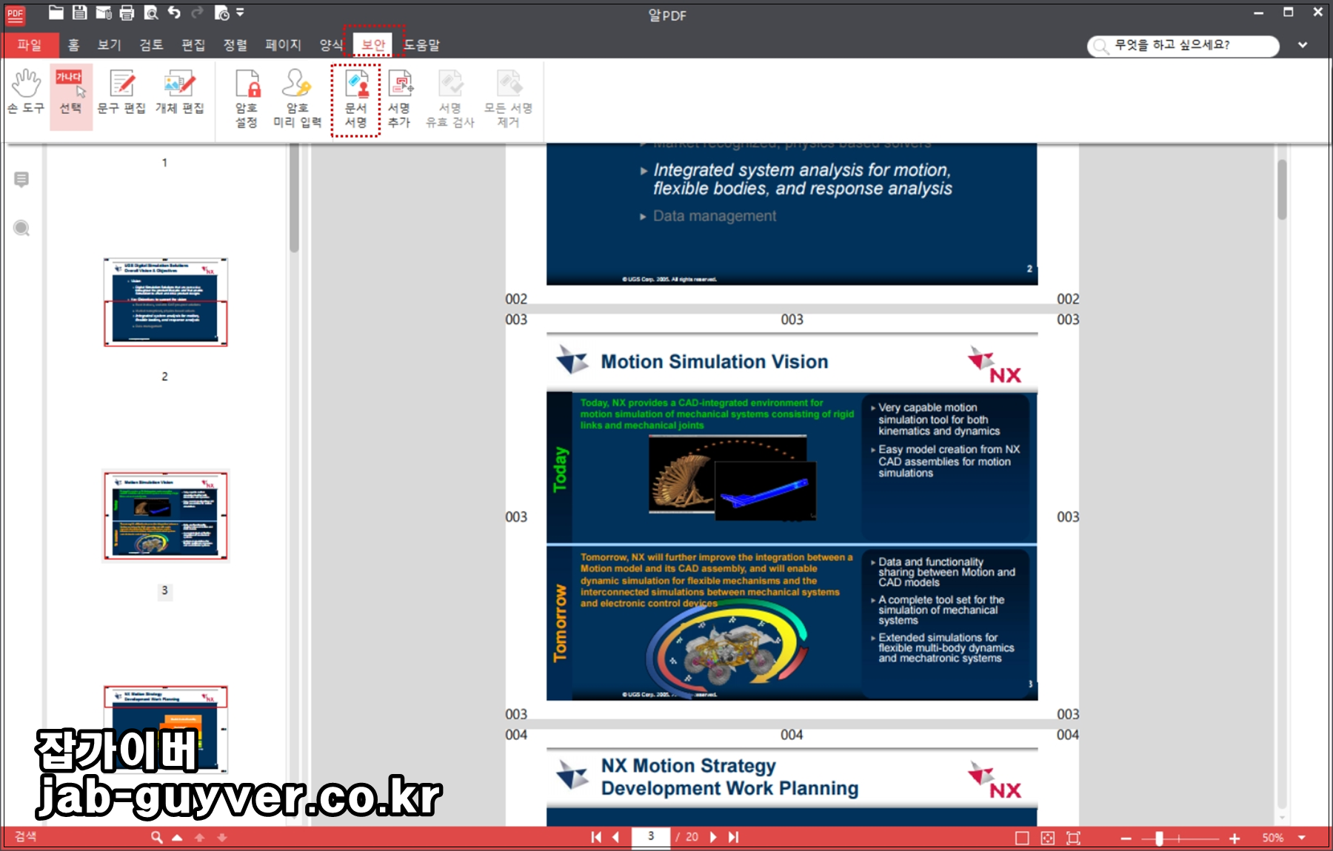Image resolution: width=1333 pixels, height=851 pixels.
Task: Select page 4 thumbnail
Action: [x=165, y=729]
